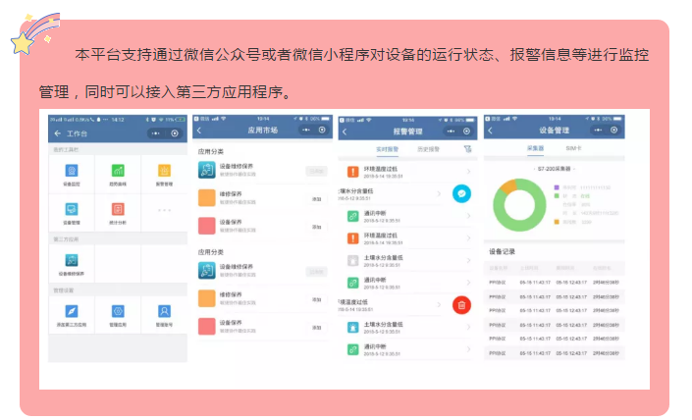The width and height of the screenshot is (692, 420).
Task: Tap the circle close icon in the 设备管理 header
Action: coord(613,130)
